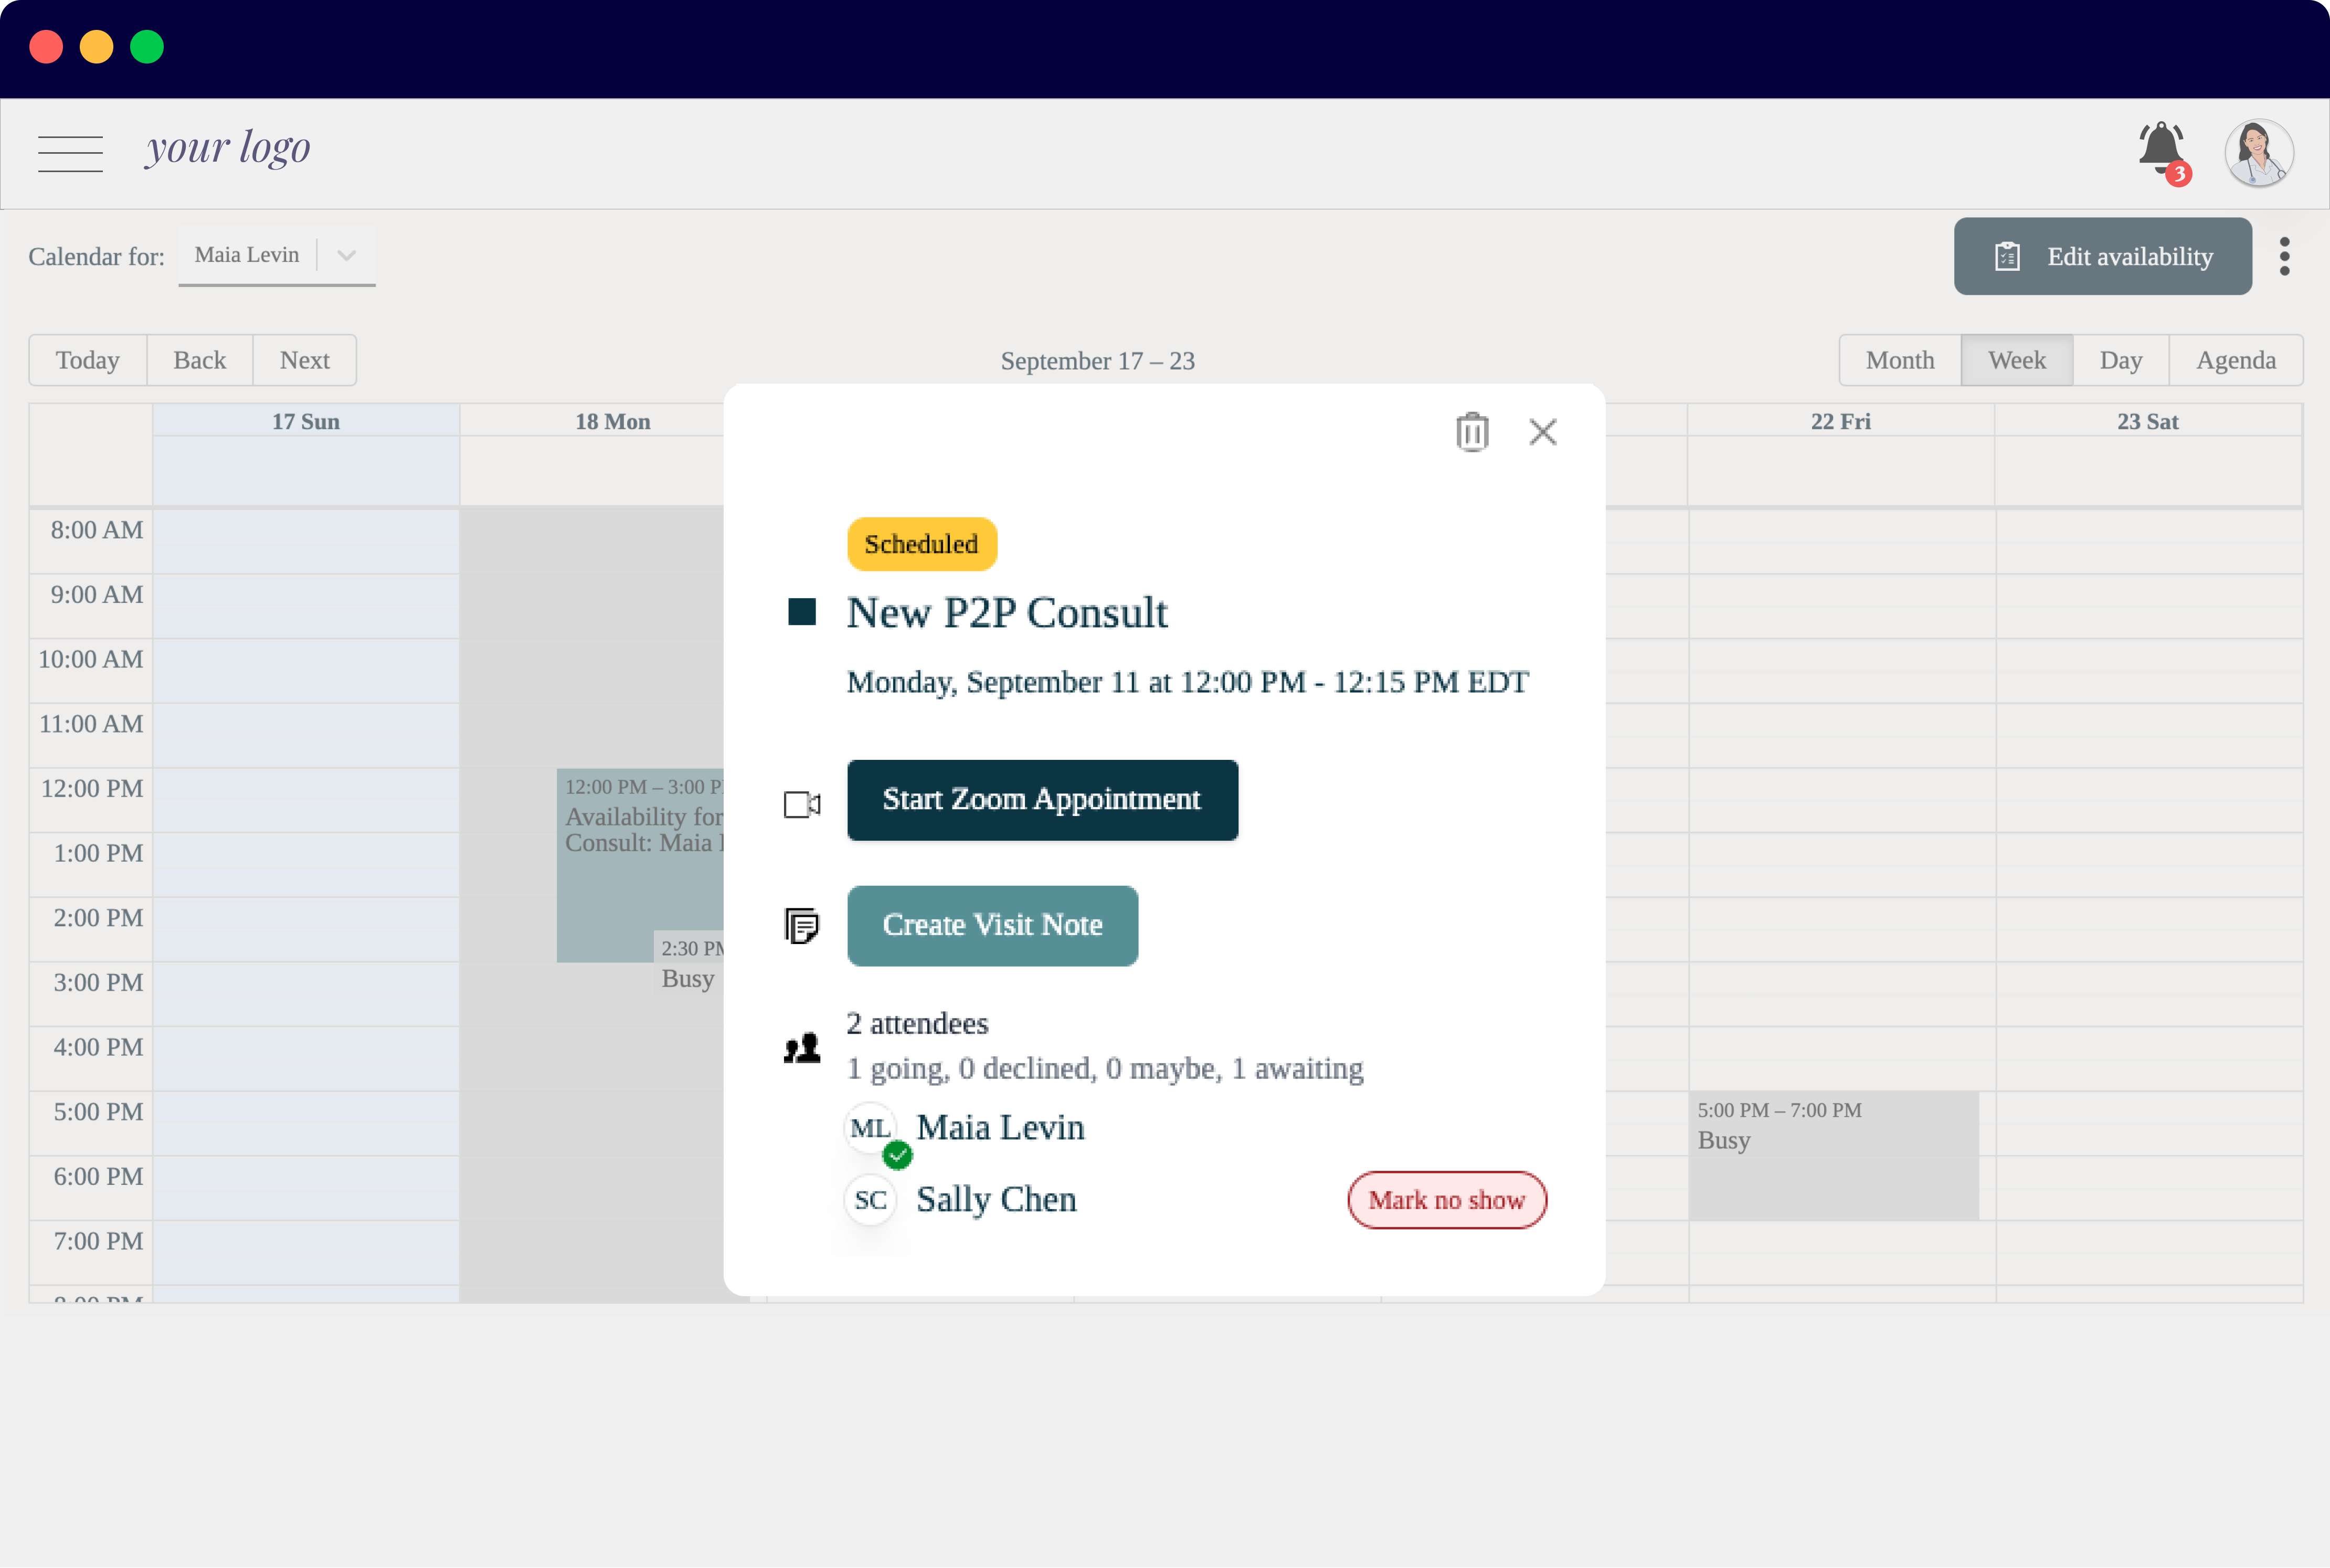The width and height of the screenshot is (2330, 1568).
Task: Open the user profile avatar
Action: click(2258, 153)
